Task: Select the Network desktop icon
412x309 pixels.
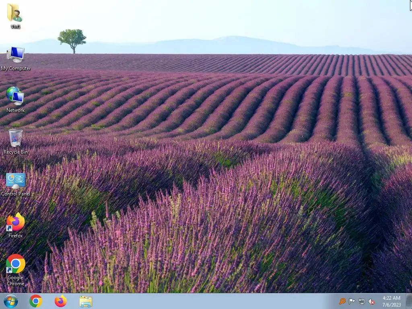Action: 15,96
